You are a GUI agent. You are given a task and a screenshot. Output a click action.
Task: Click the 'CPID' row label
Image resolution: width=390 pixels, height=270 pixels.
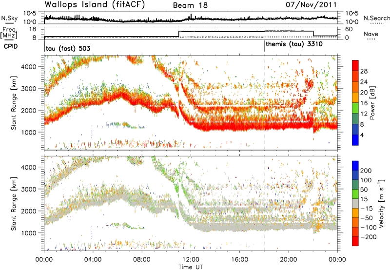[x=11, y=46]
